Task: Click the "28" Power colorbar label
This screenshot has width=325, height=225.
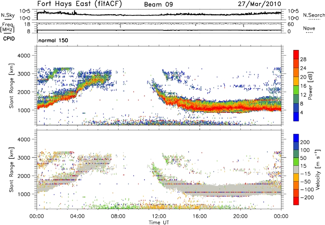Action: point(303,59)
